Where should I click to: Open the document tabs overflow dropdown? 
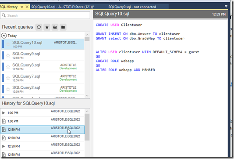pyautogui.click(x=226, y=6)
